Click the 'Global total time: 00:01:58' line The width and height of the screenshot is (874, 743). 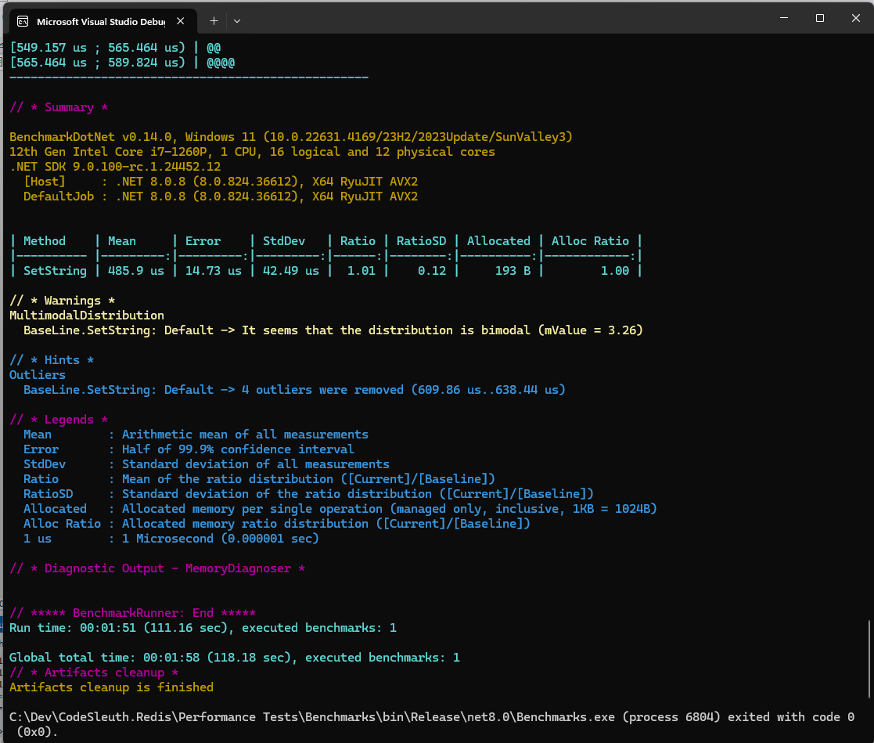click(235, 658)
